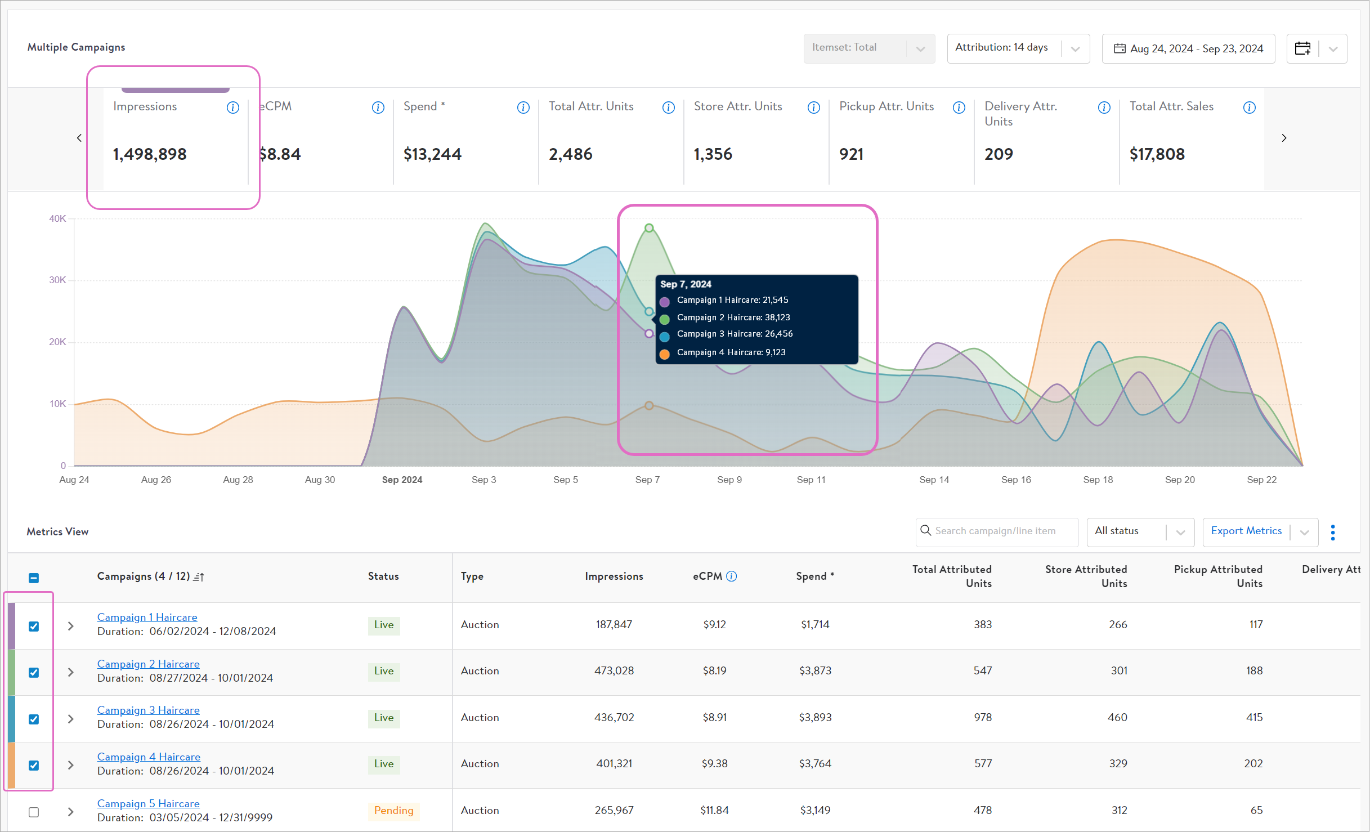
Task: Open the Attribution: 14 days dropdown
Action: 1018,48
